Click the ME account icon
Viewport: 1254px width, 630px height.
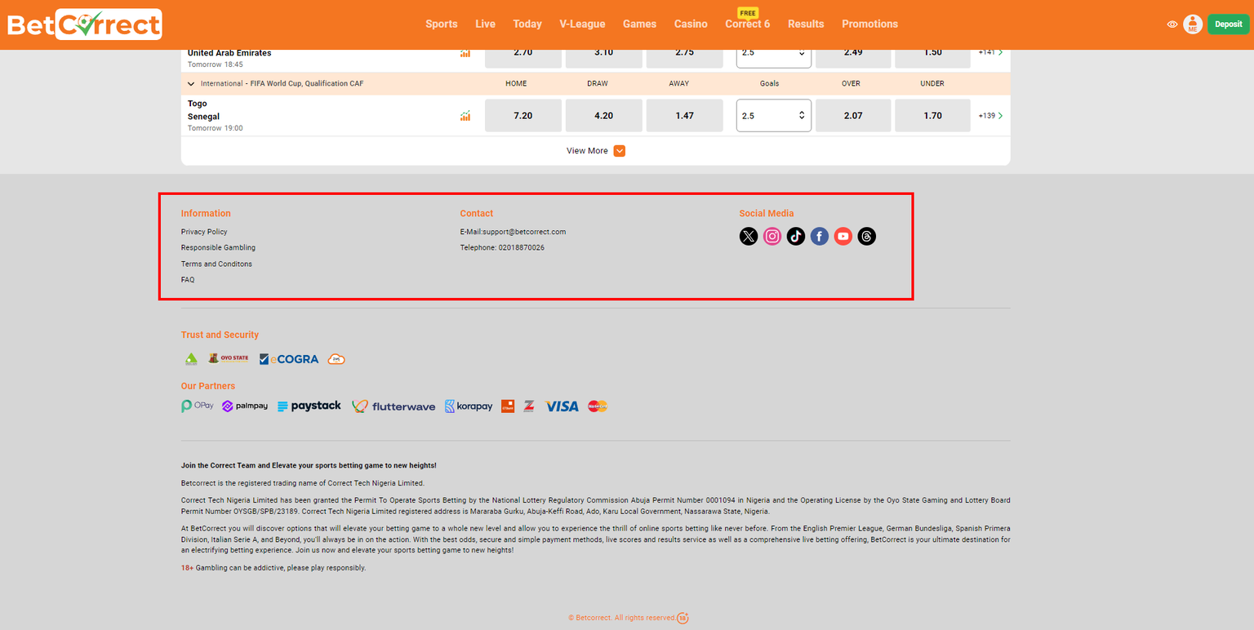(1193, 24)
